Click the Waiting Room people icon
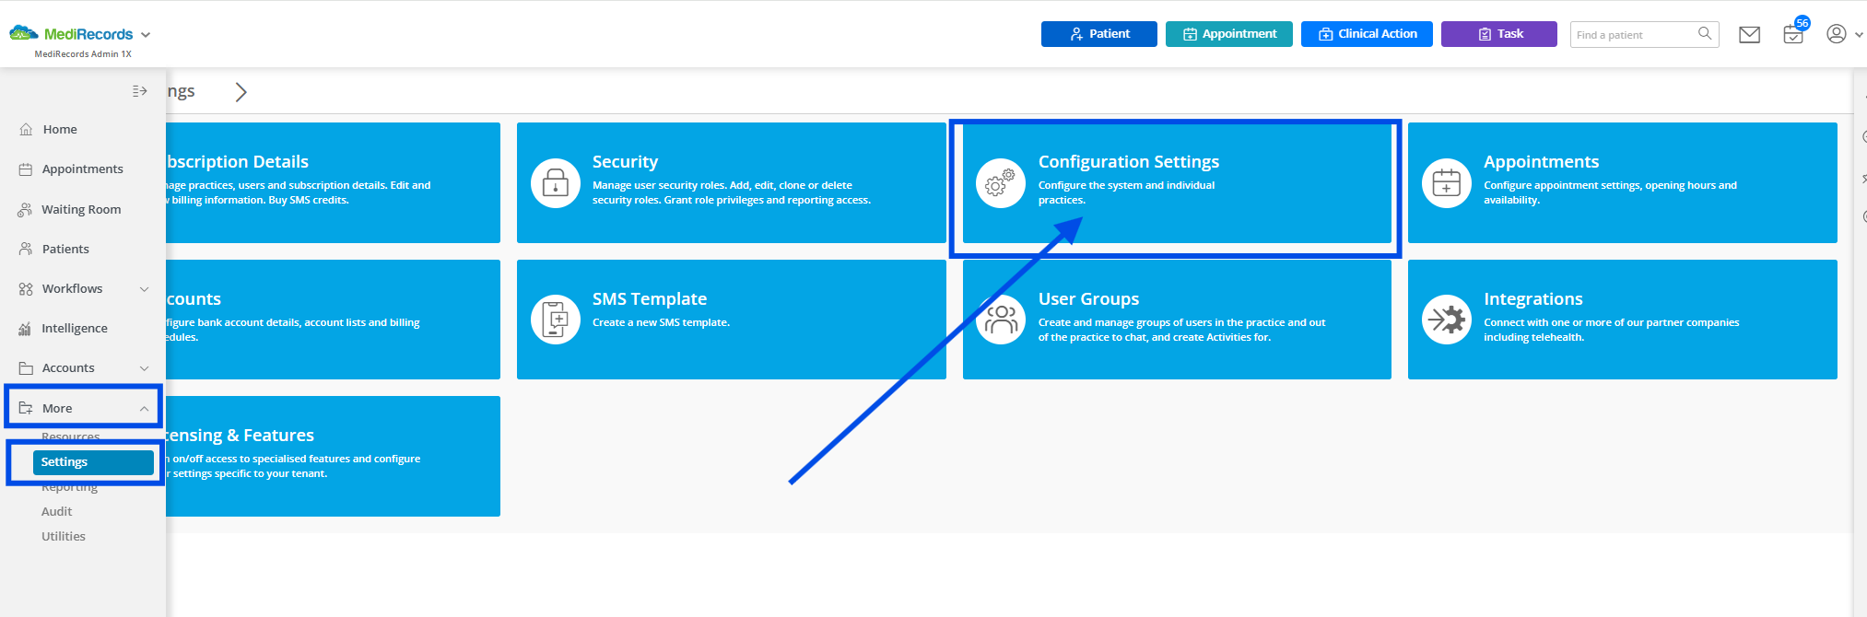Screen dimensions: 1867x617 (25, 210)
